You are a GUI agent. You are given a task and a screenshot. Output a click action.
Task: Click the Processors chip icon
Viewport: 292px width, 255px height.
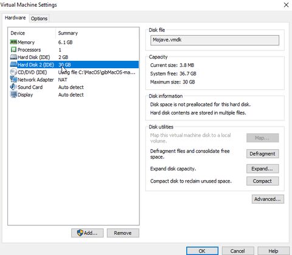13,49
